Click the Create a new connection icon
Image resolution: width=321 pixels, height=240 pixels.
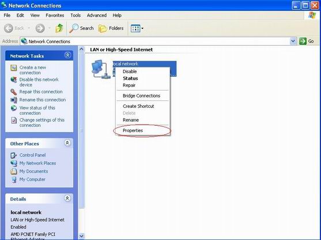[14, 67]
